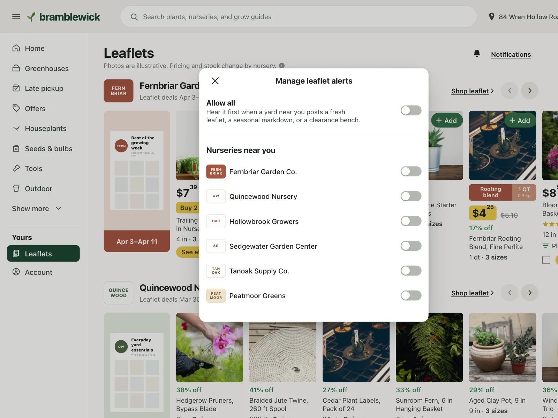Image resolution: width=558 pixels, height=418 pixels.
Task: Select Leaflets in the sidebar
Action: [43, 254]
